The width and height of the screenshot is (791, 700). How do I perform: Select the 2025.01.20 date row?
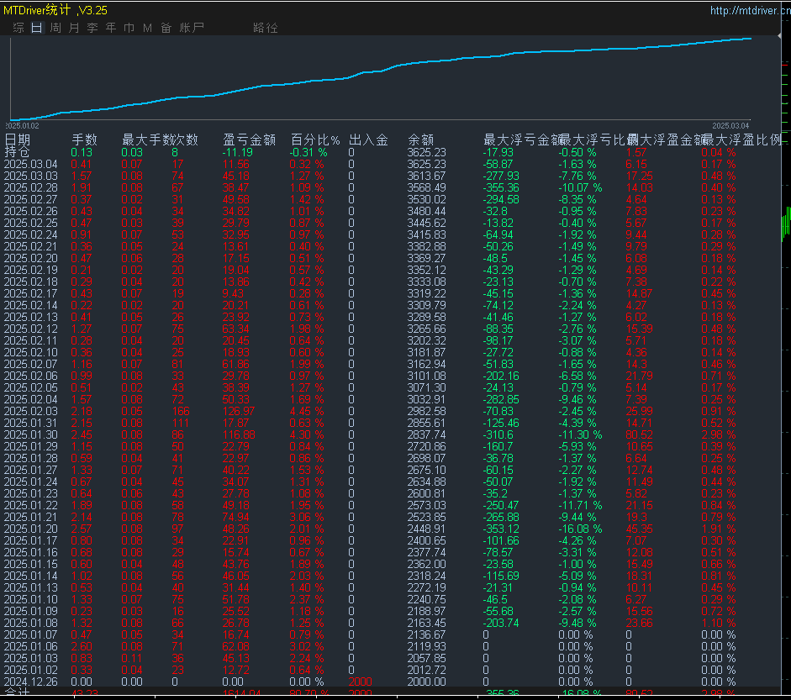[31, 529]
